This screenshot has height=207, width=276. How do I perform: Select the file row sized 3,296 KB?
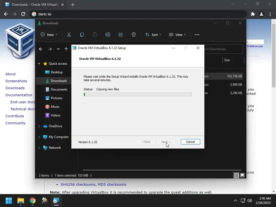point(223,93)
